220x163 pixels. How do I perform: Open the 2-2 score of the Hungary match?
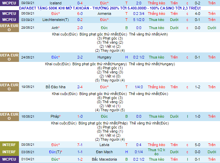pos(80,57)
